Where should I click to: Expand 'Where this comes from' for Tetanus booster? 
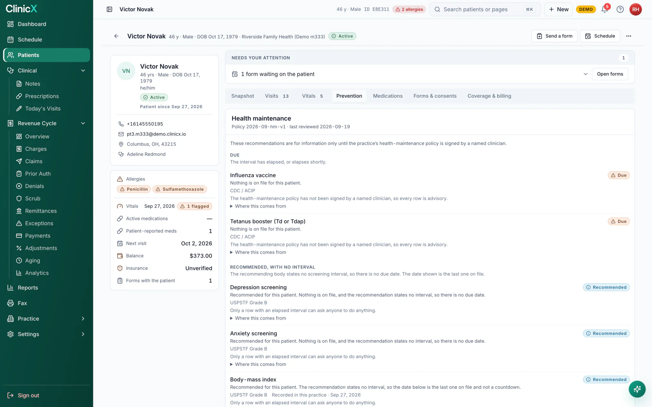coord(258,252)
